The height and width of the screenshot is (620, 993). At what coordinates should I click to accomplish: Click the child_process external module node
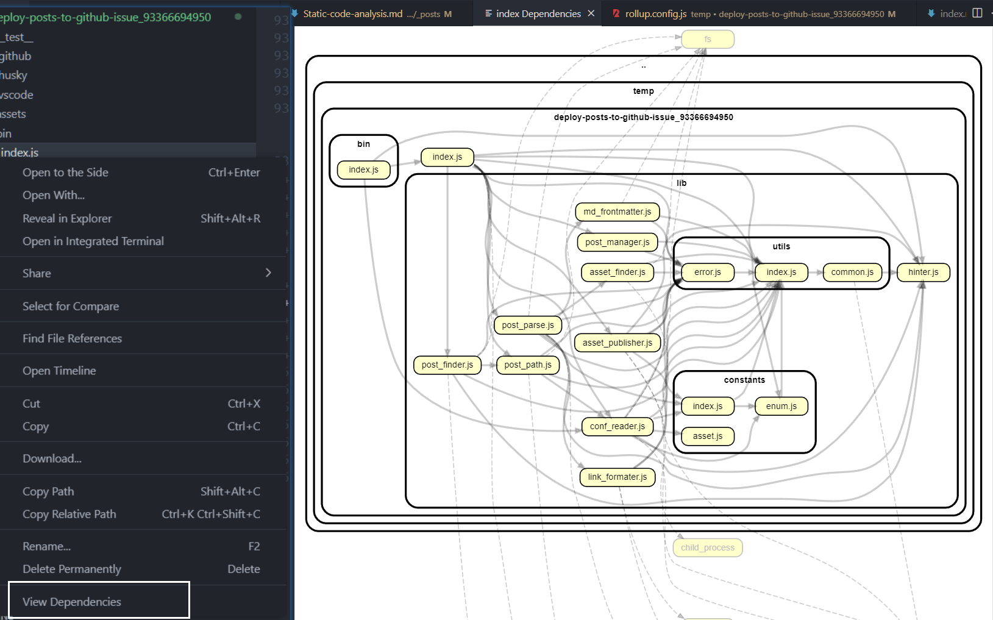point(707,547)
